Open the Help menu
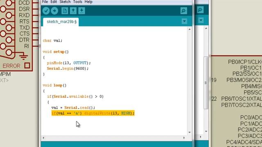 88,2
